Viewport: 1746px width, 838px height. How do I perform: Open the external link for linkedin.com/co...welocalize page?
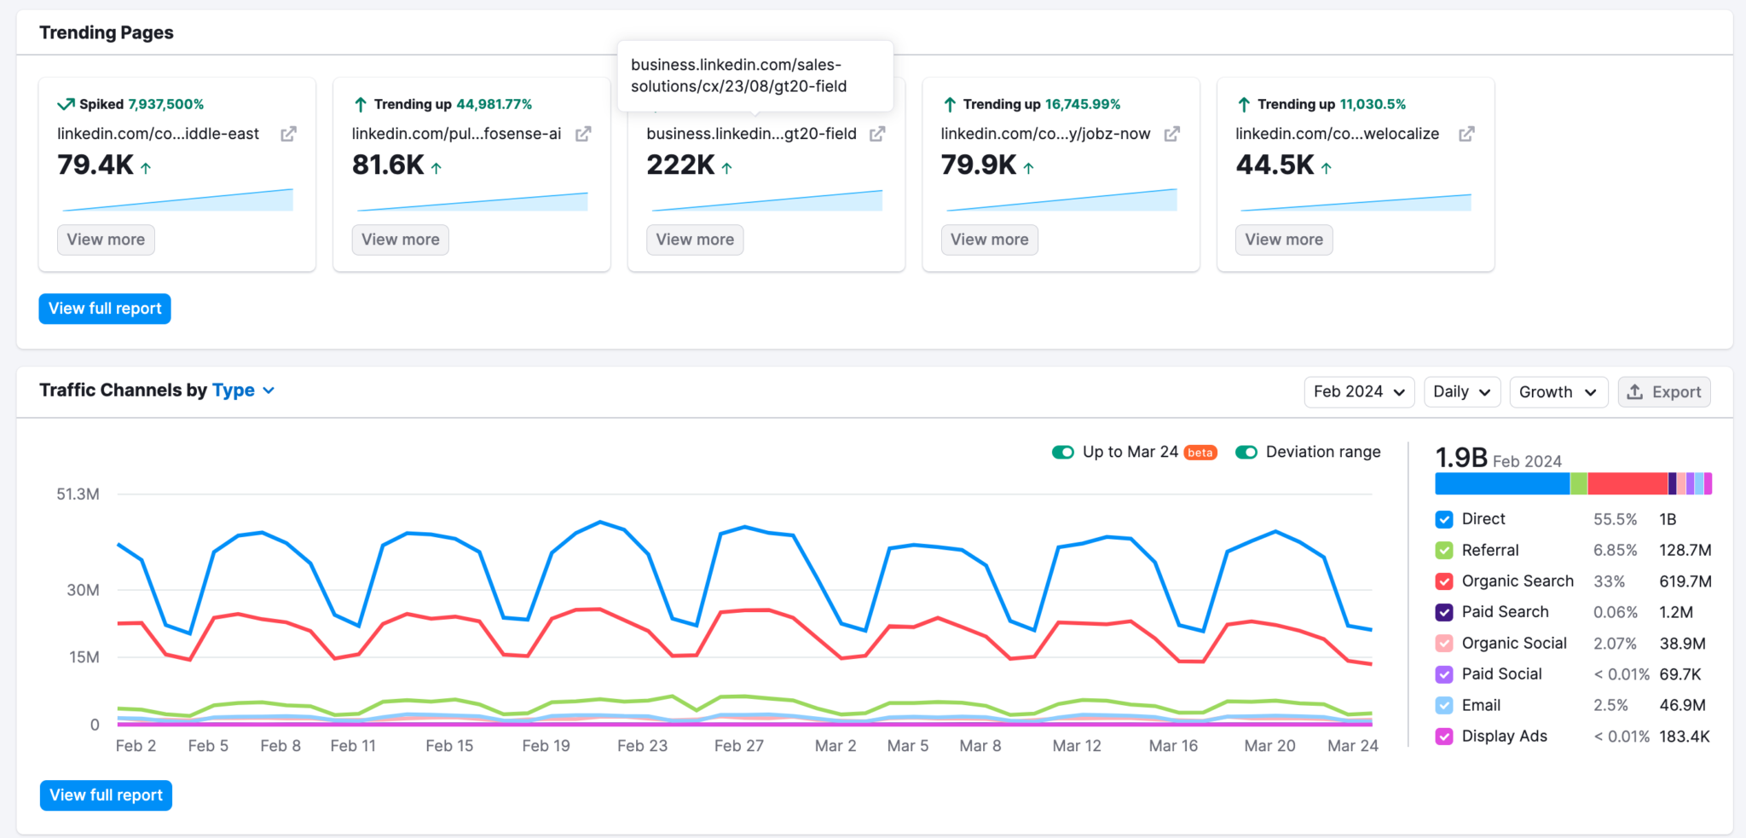point(1466,134)
